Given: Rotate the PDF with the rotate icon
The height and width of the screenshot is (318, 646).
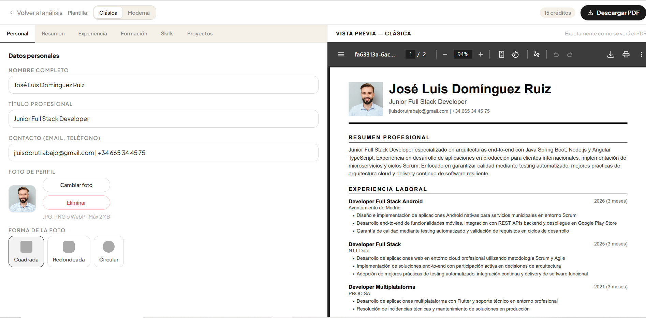Looking at the screenshot, I should [x=515, y=54].
